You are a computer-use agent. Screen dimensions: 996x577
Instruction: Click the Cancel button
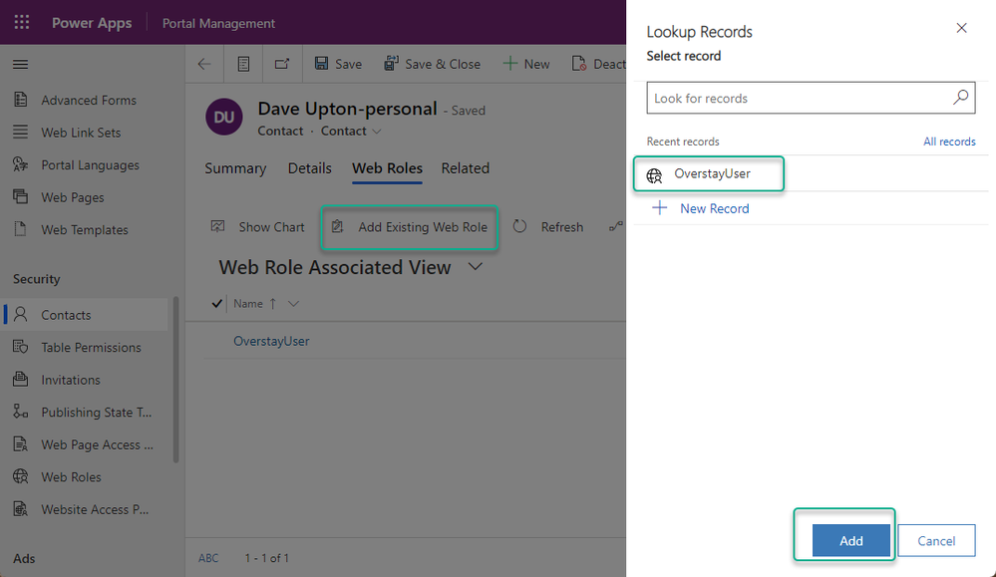tap(936, 540)
